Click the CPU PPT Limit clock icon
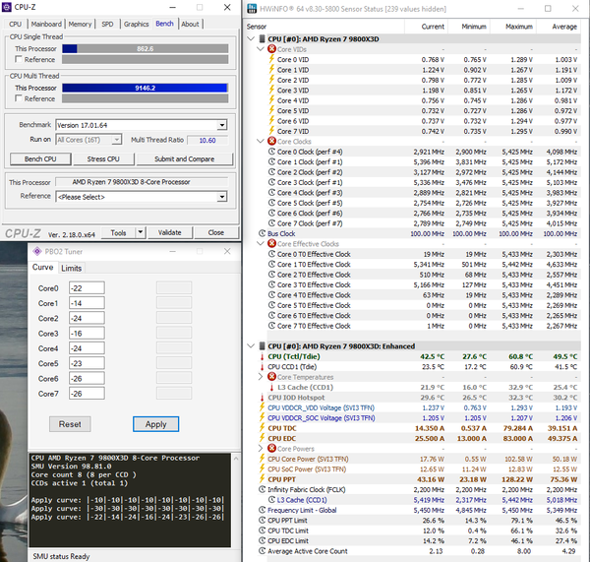 coord(263,521)
